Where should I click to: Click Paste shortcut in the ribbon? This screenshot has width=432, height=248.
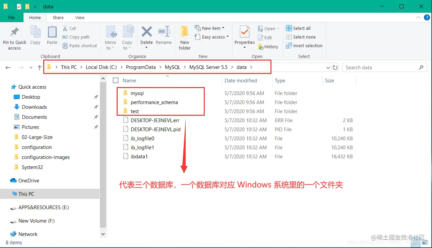[x=79, y=46]
